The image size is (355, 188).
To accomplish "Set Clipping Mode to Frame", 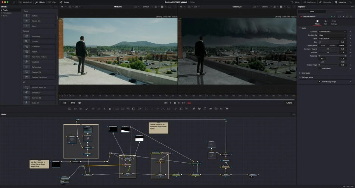I will click(342, 45).
